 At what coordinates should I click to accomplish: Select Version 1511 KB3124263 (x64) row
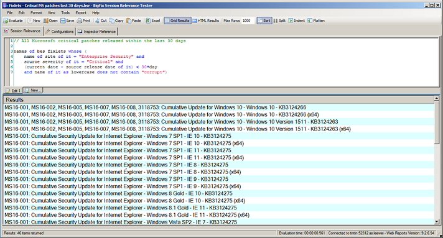(219, 129)
